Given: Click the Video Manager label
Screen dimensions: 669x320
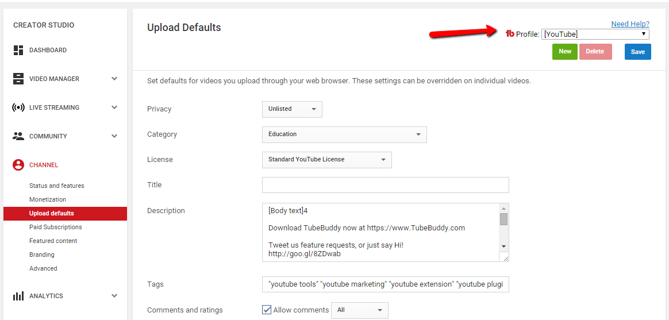Looking at the screenshot, I should 54,79.
